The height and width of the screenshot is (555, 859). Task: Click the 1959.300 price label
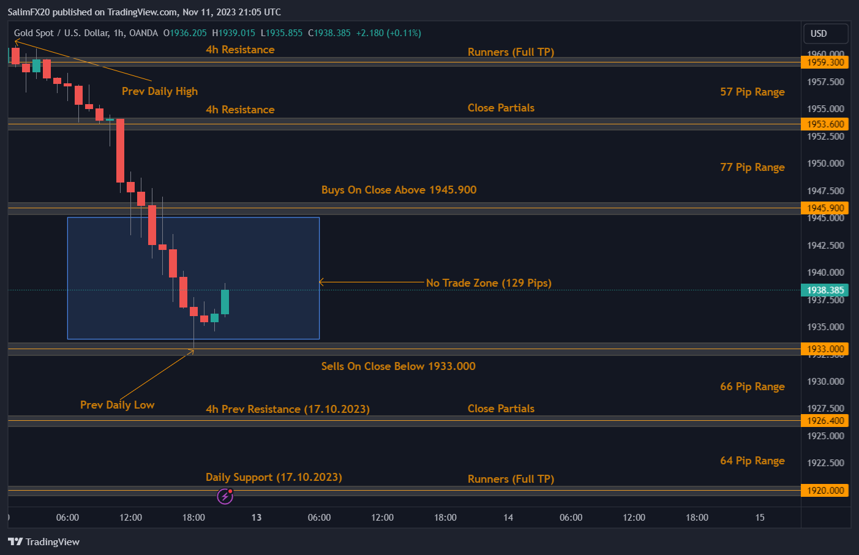click(825, 62)
